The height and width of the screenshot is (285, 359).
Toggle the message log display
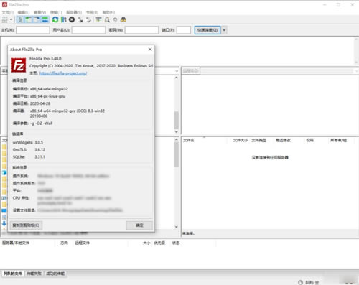[21, 19]
